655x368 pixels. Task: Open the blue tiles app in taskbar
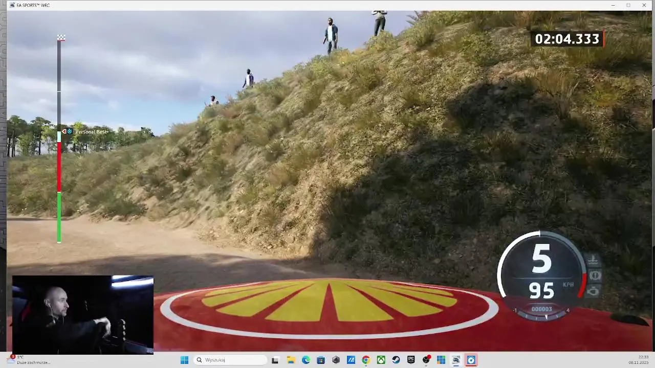click(x=441, y=360)
